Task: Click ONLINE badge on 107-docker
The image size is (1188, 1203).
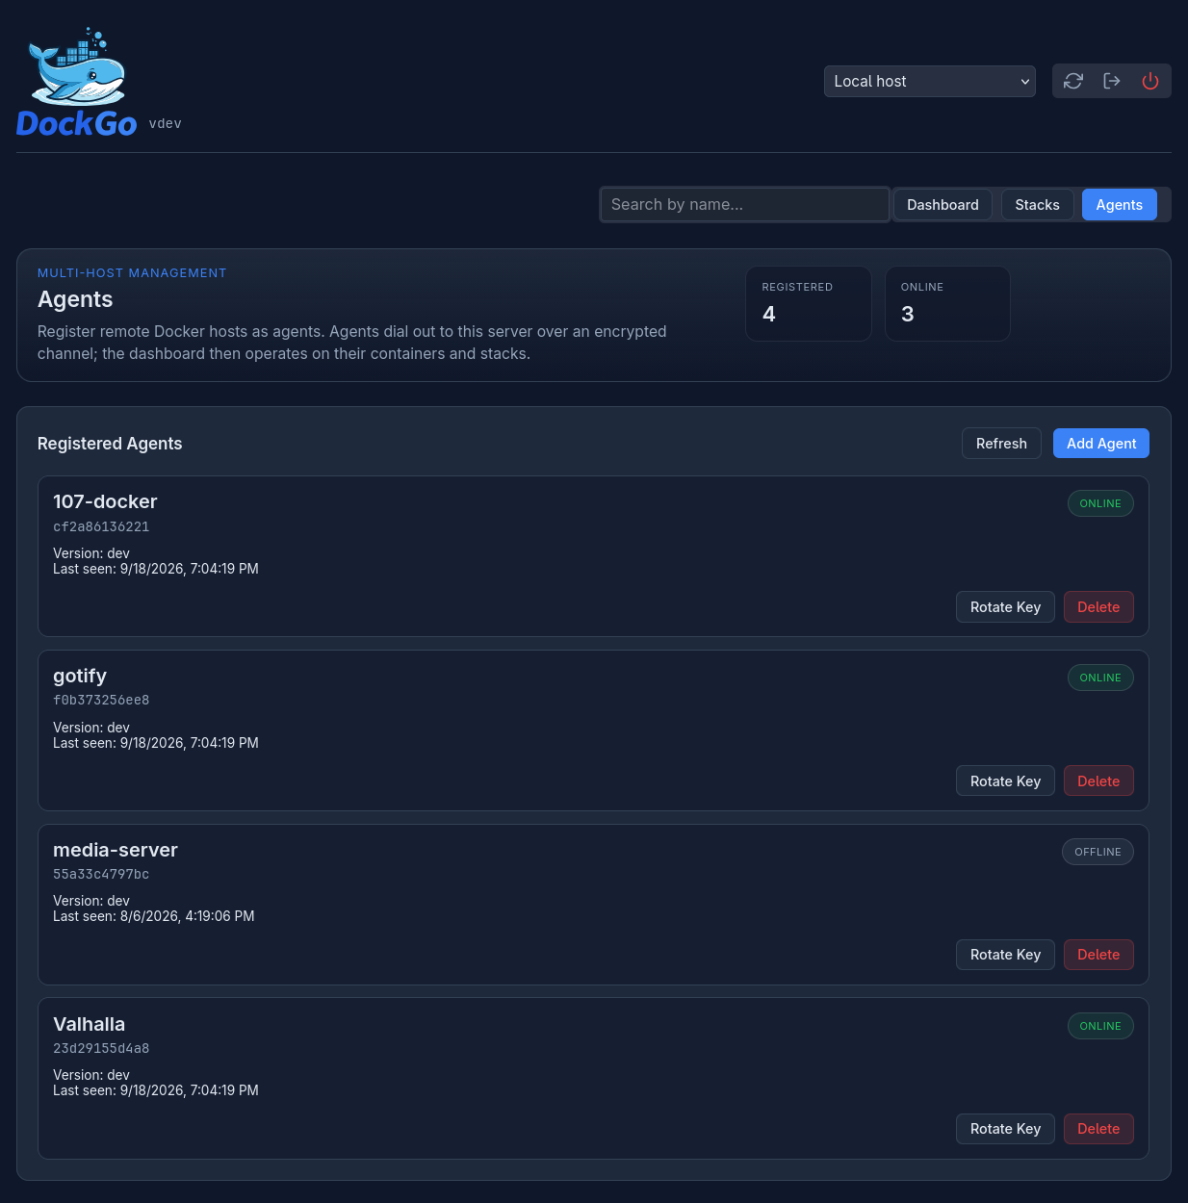Action: click(1100, 503)
